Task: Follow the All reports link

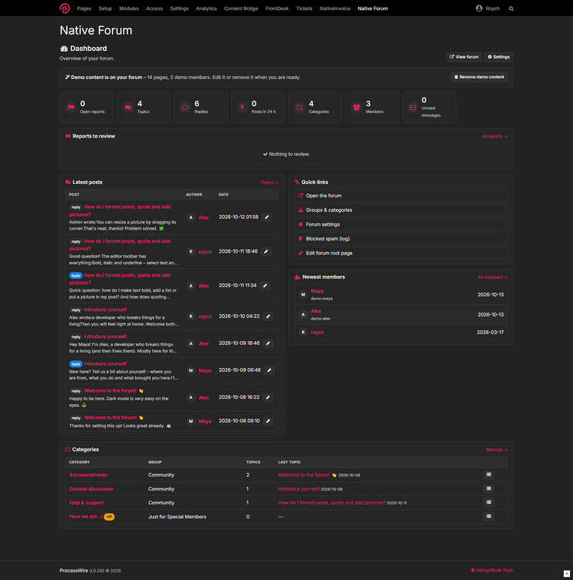Action: 495,136
